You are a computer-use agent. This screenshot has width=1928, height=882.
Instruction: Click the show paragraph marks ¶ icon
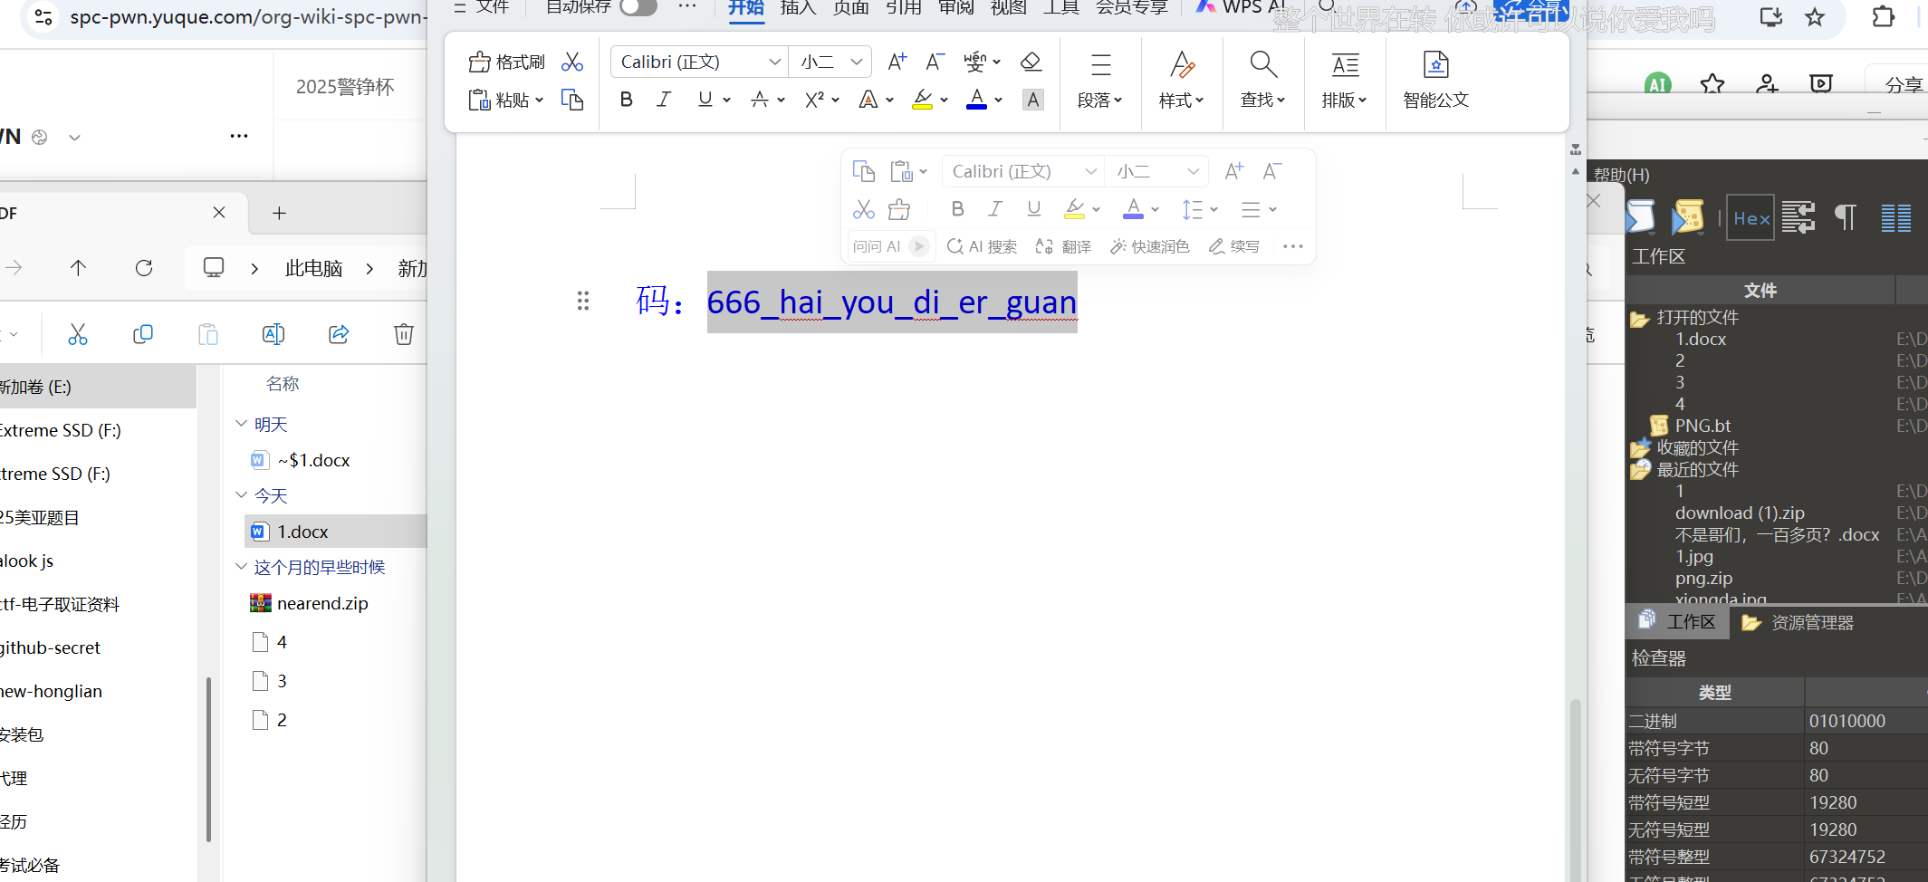[x=1845, y=217]
